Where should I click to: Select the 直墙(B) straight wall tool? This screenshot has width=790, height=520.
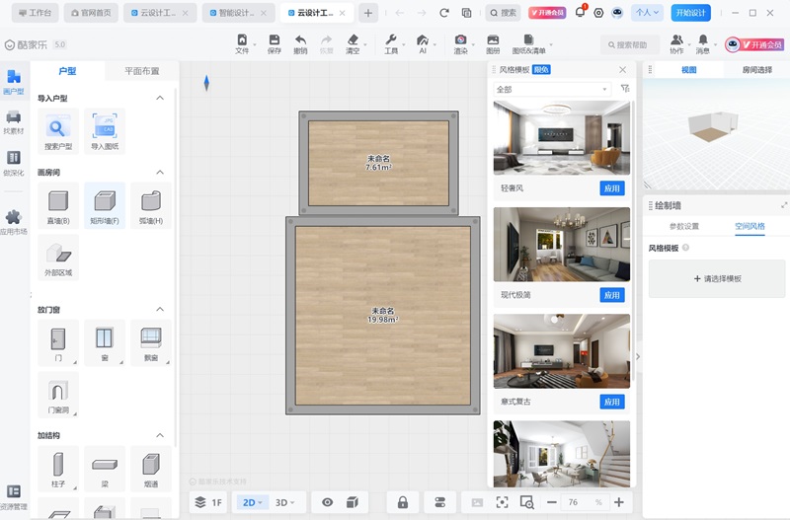pyautogui.click(x=57, y=205)
